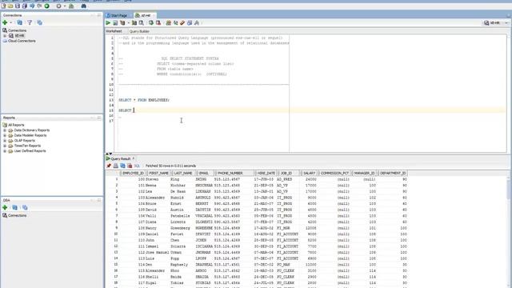Expand the XE-HR connection node
Screen dimensions: 512x288
[x=5, y=35]
